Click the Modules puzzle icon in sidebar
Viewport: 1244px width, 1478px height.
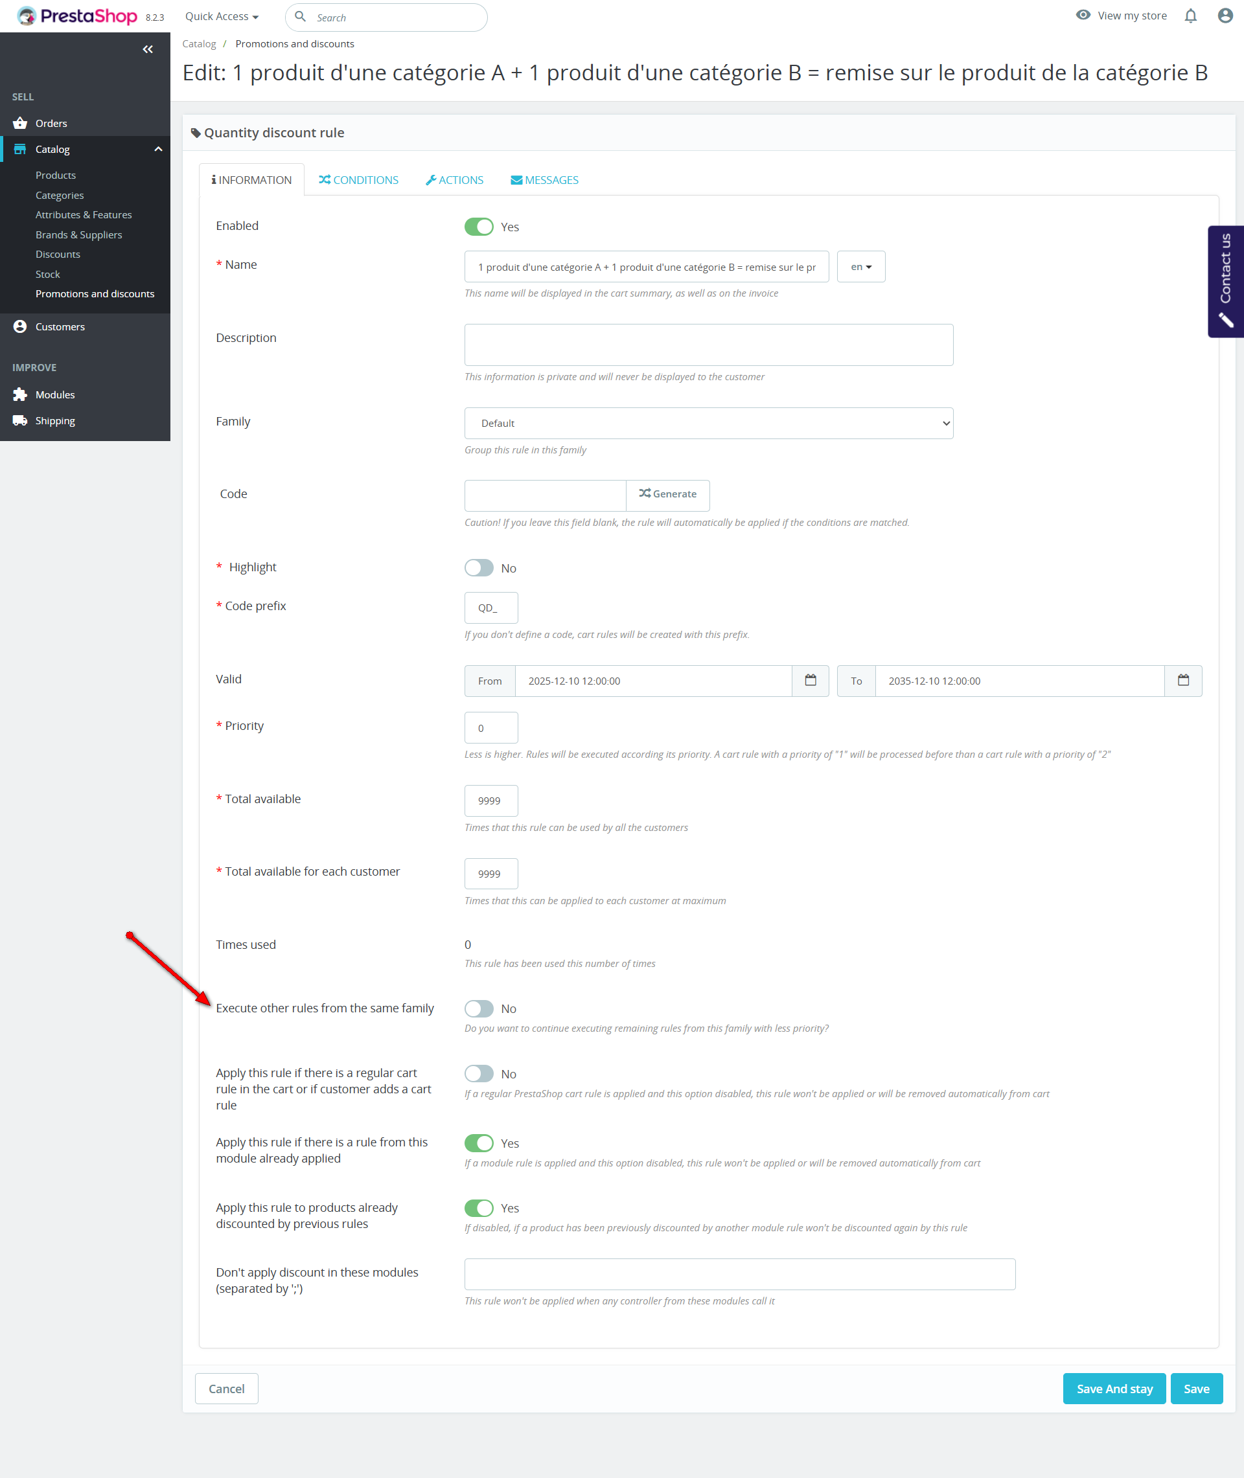(19, 394)
